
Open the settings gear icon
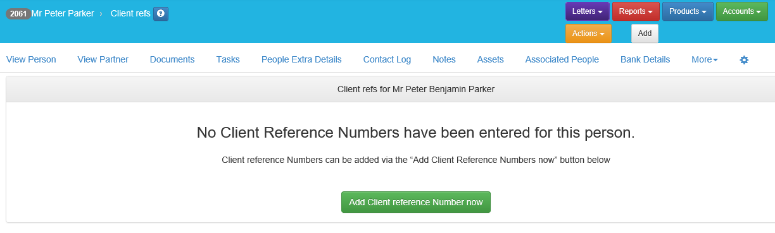point(744,60)
